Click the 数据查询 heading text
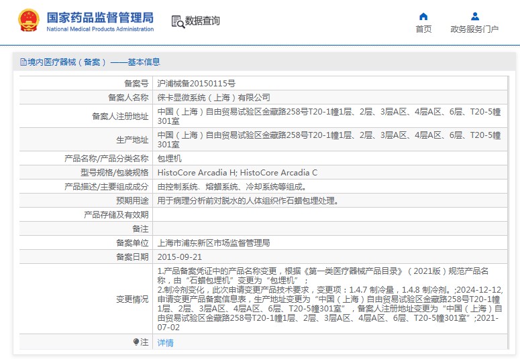The height and width of the screenshot is (359, 520). tap(202, 21)
